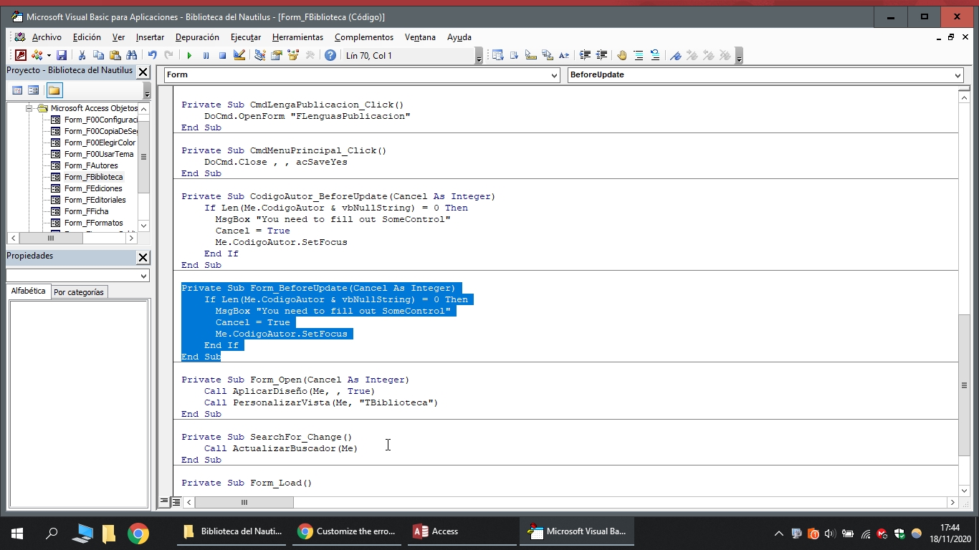Toggle Design Mode icon in the toolbar
The height and width of the screenshot is (550, 979).
239,55
